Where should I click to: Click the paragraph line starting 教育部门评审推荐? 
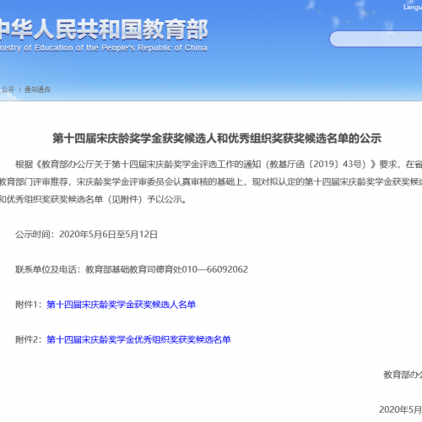[211, 182]
